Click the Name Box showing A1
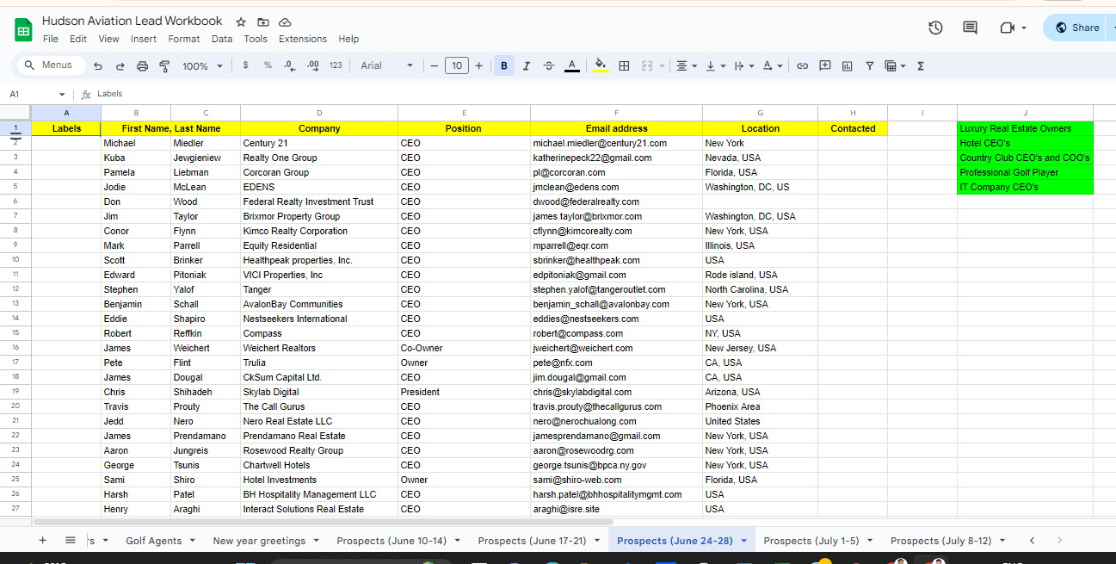Viewport: 1116px width, 564px height. pyautogui.click(x=37, y=94)
